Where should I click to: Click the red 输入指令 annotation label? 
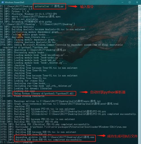[87, 7]
